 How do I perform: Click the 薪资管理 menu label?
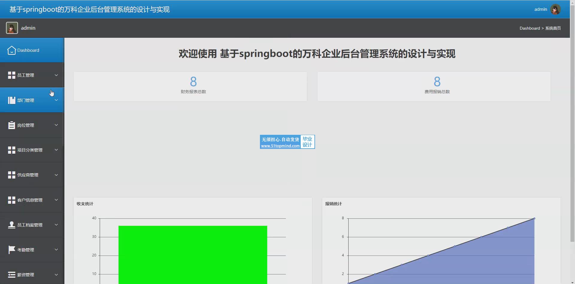[26, 275]
